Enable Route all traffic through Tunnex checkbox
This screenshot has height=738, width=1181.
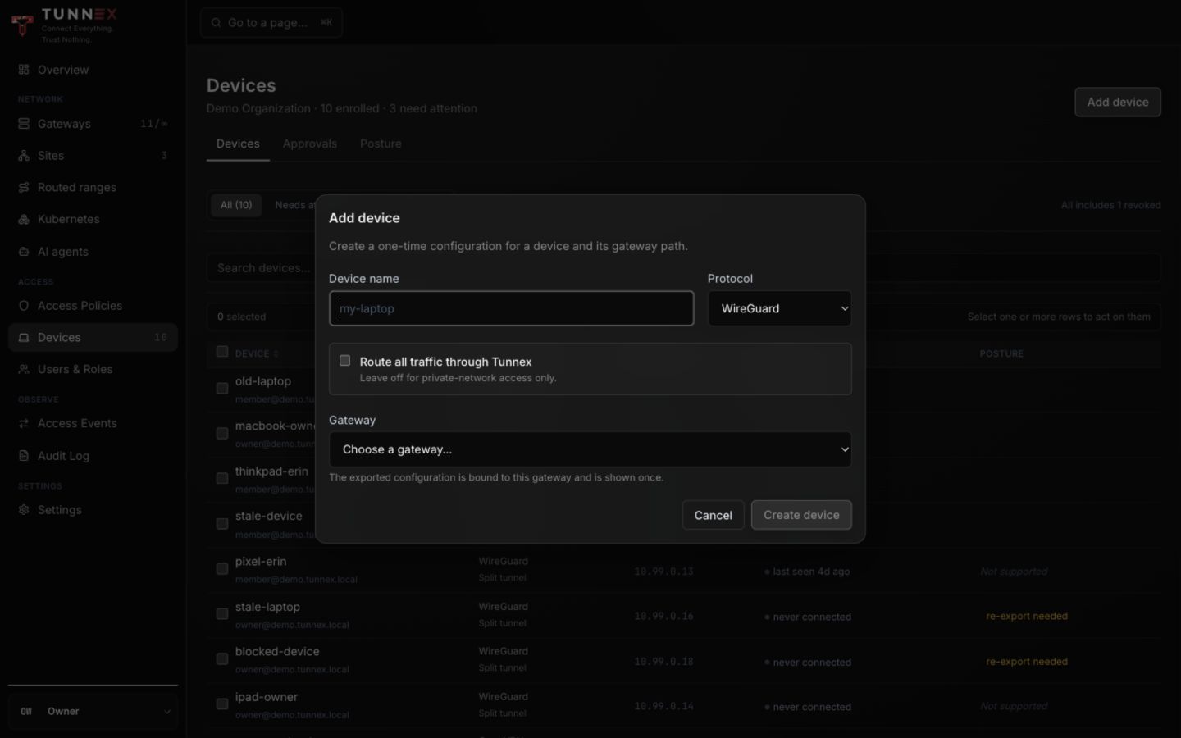pos(345,361)
